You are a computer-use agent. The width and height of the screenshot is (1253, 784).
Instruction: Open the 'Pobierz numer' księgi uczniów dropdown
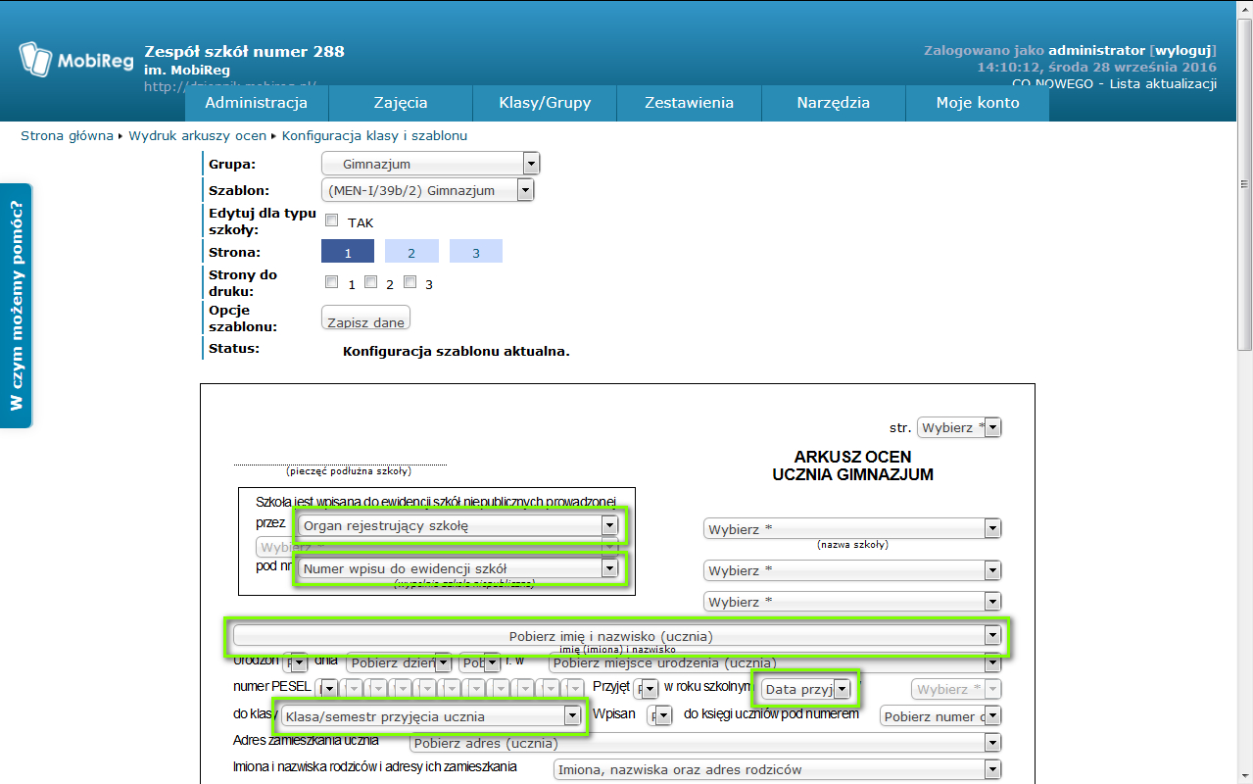click(940, 716)
